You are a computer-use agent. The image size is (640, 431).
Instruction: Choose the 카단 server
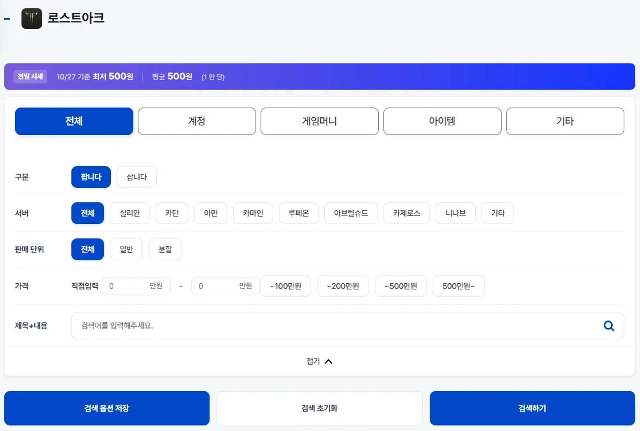(172, 213)
